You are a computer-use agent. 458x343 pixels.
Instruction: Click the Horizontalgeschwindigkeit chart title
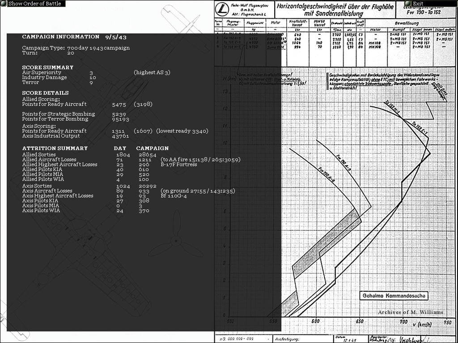tap(335, 10)
